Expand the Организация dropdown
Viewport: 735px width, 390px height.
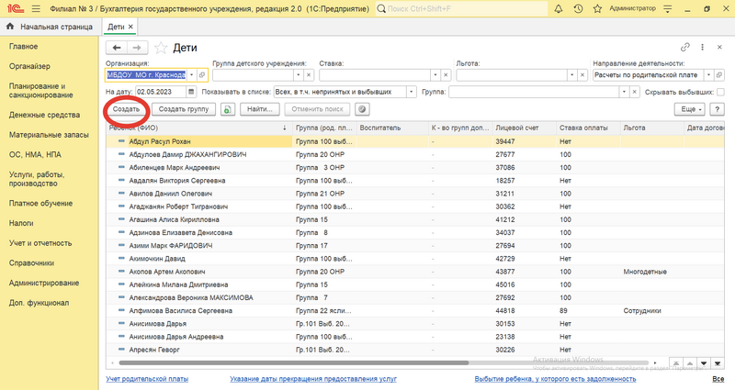click(191, 74)
